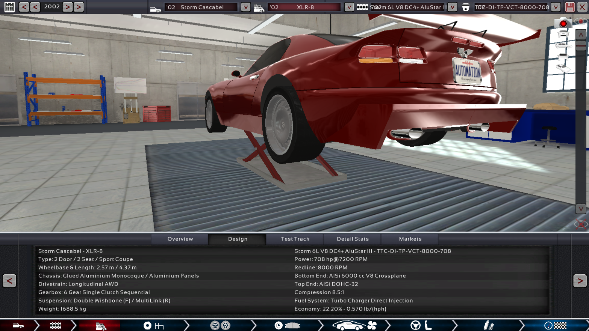
Task: Switch to the Test Track tab
Action: [295, 239]
